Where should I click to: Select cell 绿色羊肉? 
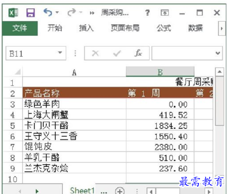pyautogui.click(x=74, y=104)
